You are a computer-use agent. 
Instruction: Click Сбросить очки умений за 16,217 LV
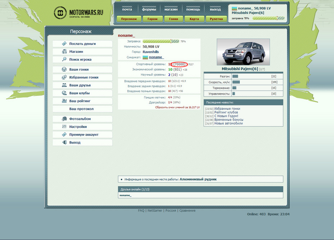tap(177, 107)
